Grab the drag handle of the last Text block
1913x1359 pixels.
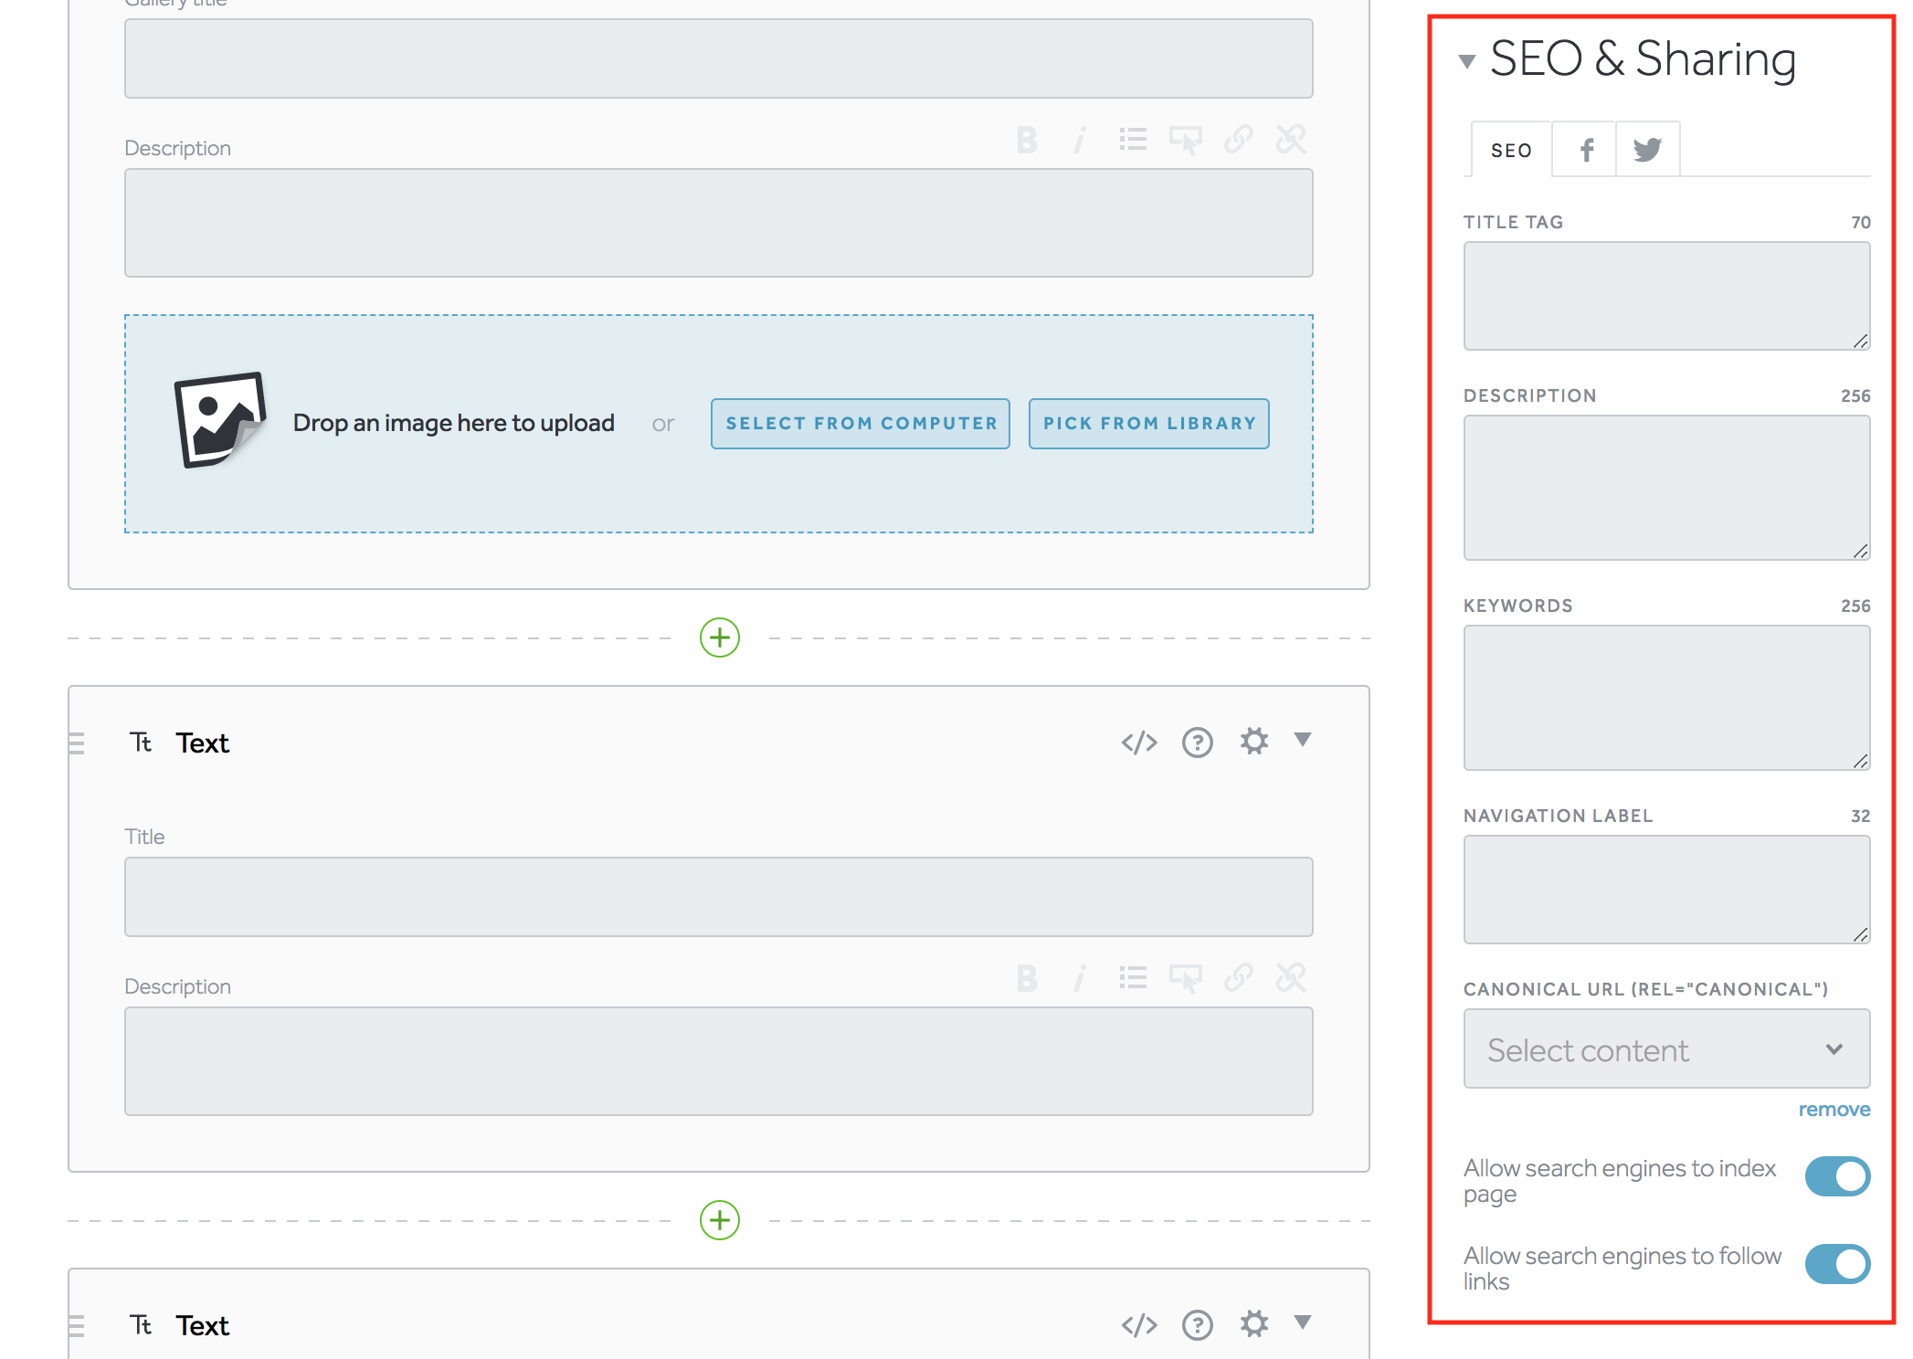tap(77, 1326)
